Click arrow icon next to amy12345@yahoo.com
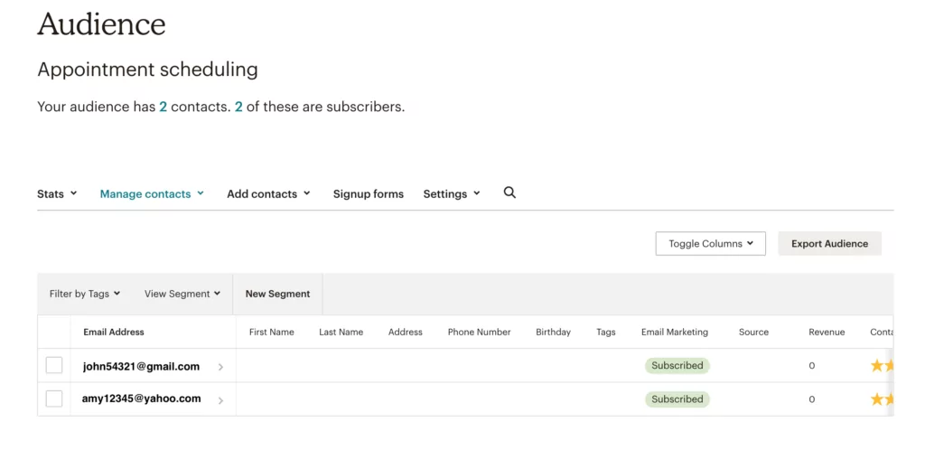925x450 pixels. tap(220, 399)
